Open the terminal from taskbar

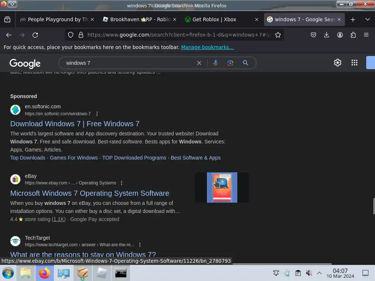(120, 273)
